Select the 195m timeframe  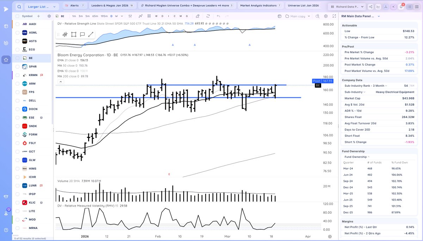point(104,16)
